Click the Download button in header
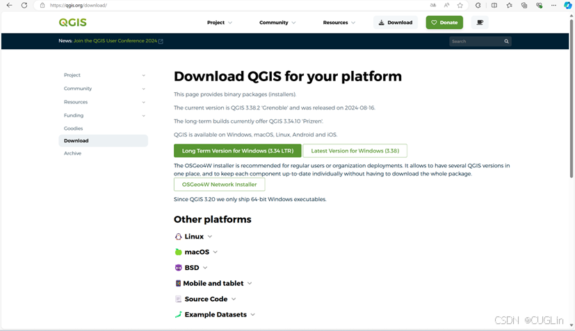The height and width of the screenshot is (331, 575). pyautogui.click(x=396, y=22)
